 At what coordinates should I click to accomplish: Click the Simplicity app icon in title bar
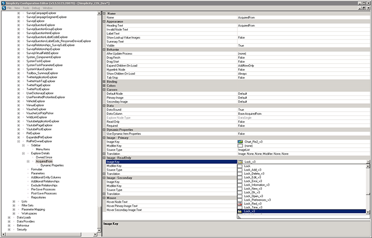[3, 3]
